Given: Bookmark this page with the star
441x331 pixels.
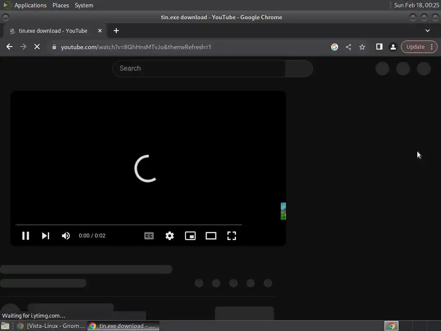Looking at the screenshot, I should point(362,47).
